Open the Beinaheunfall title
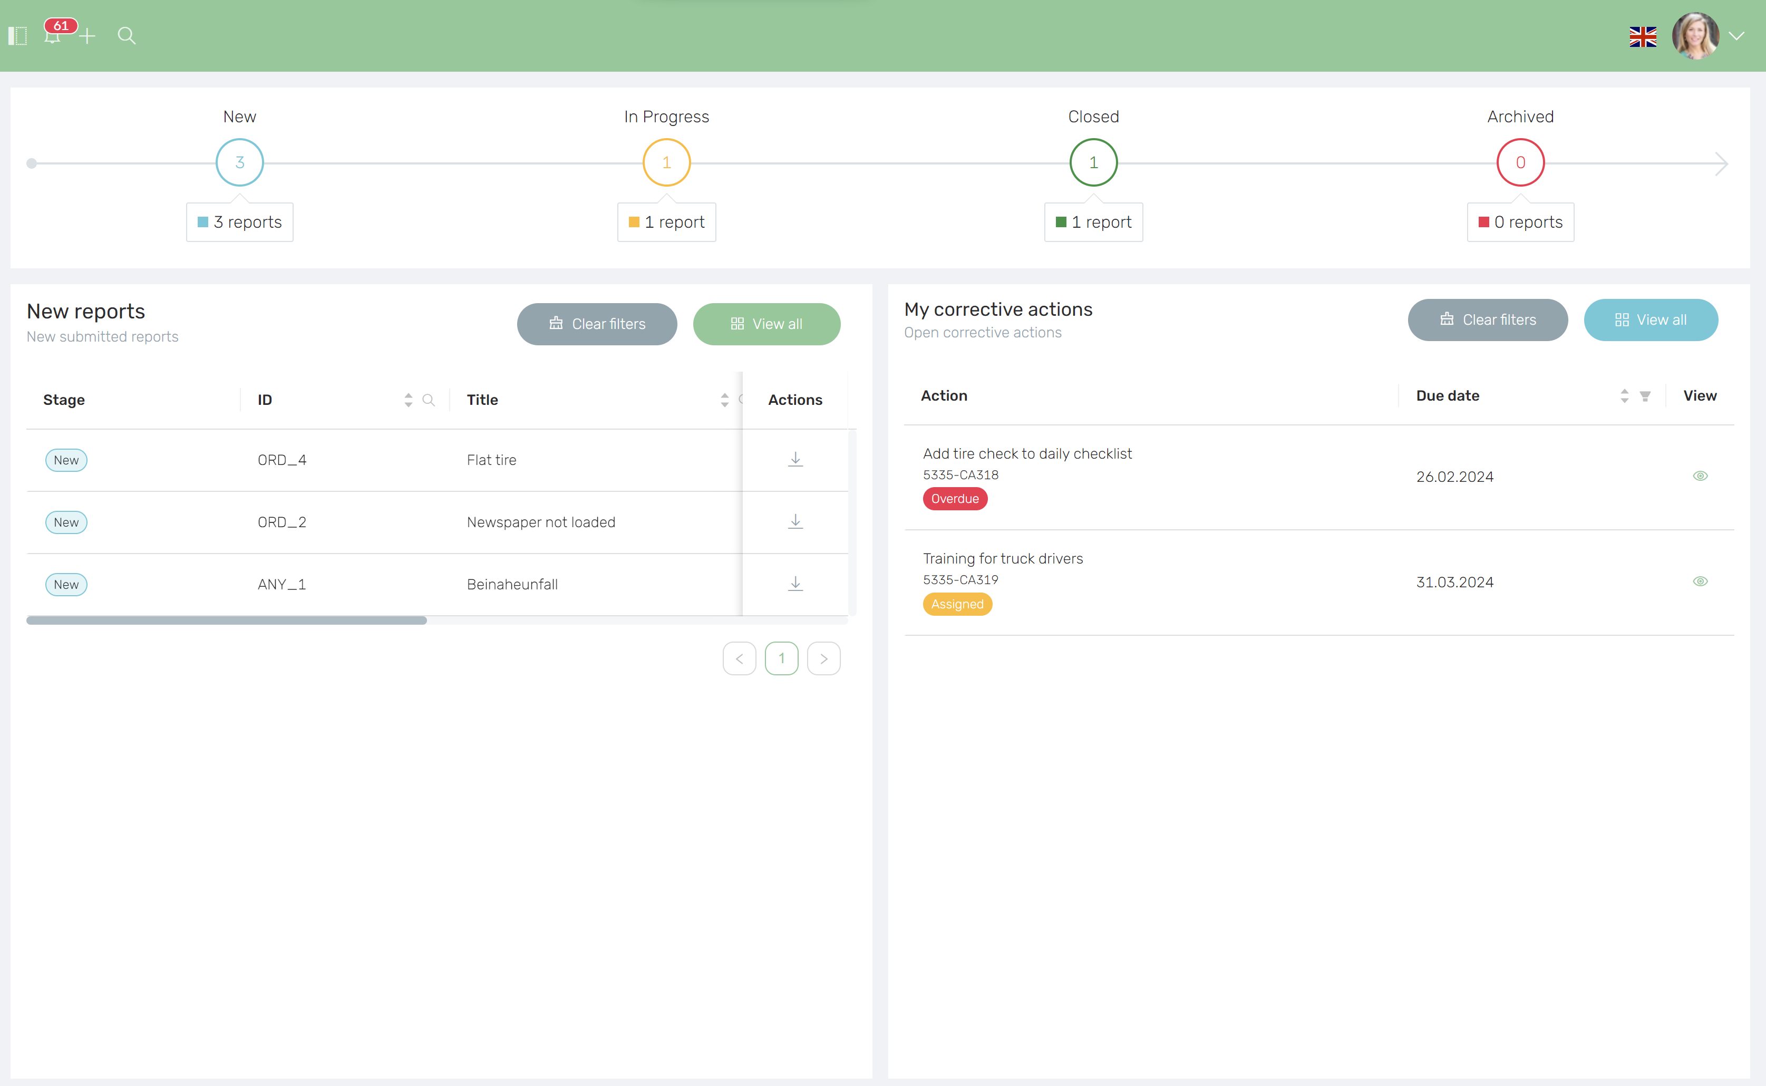Screen dimensions: 1766x1086 512,585
